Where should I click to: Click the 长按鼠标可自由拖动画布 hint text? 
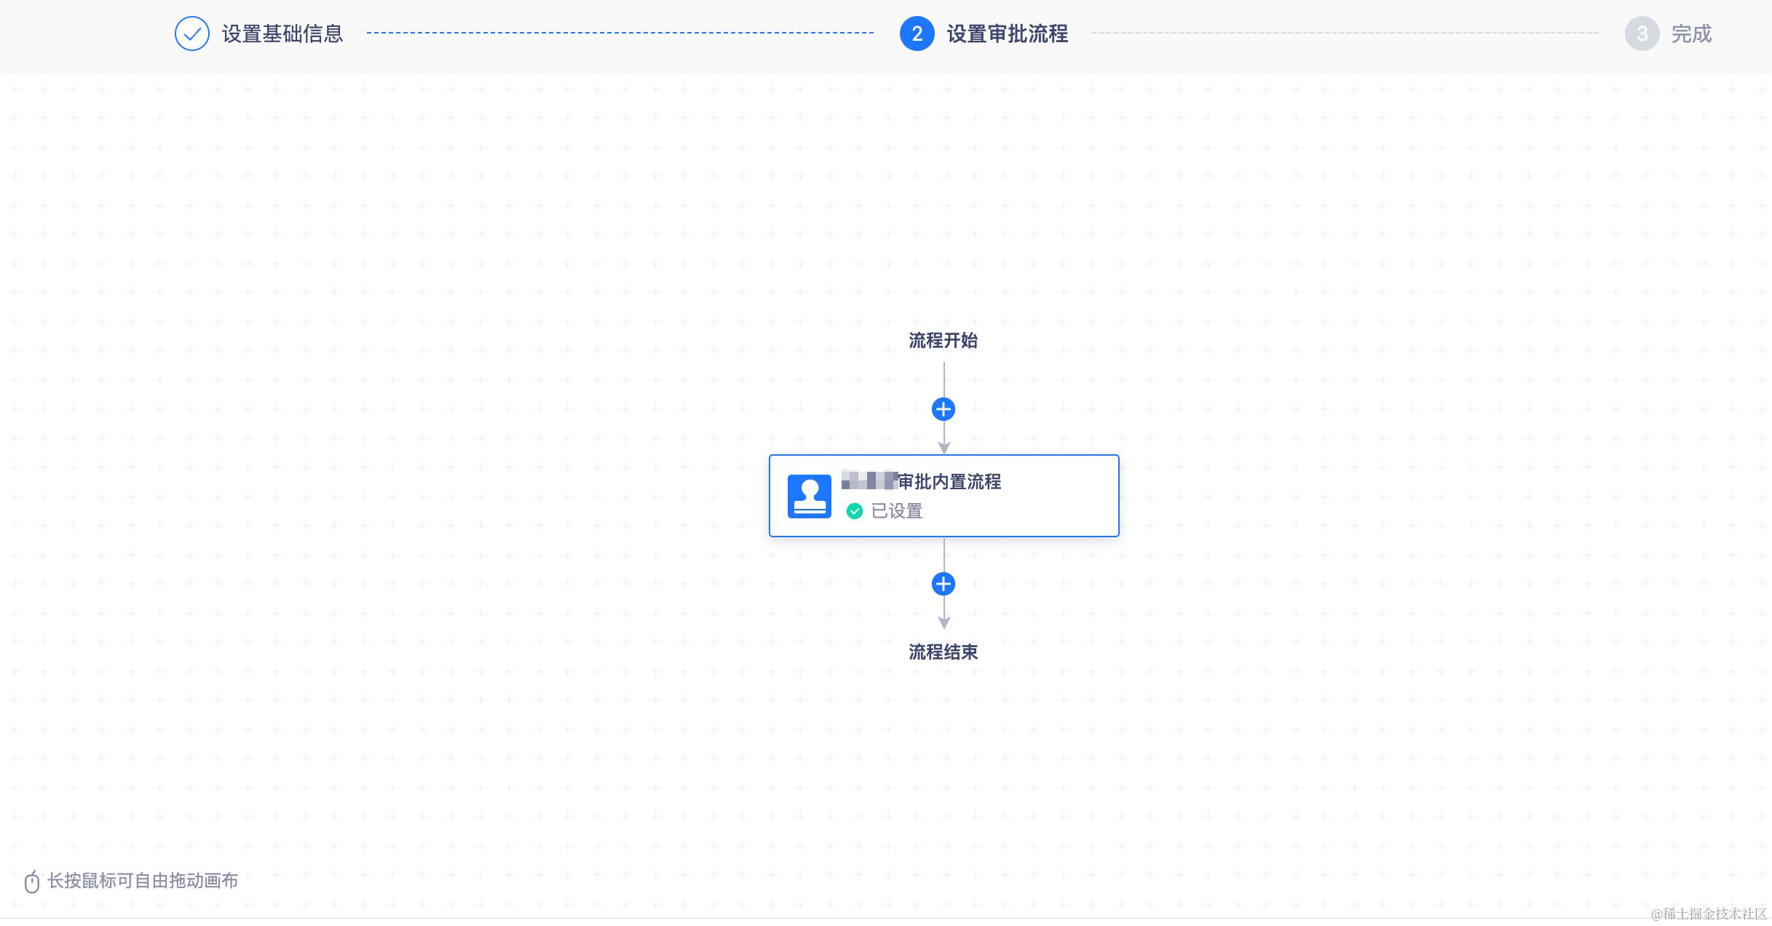click(143, 881)
